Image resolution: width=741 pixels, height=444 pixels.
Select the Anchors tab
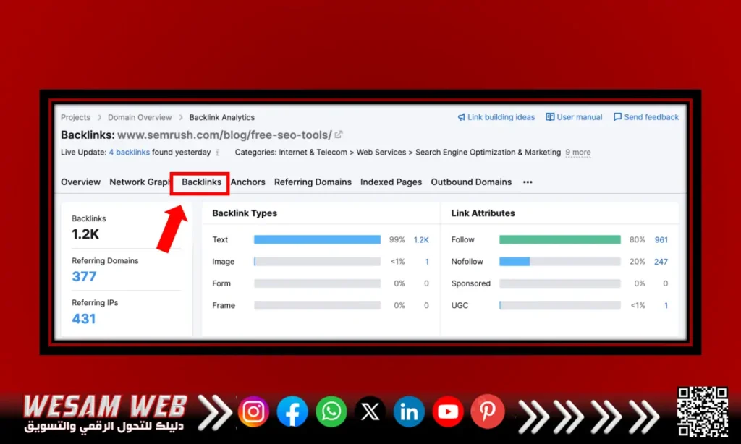(248, 182)
